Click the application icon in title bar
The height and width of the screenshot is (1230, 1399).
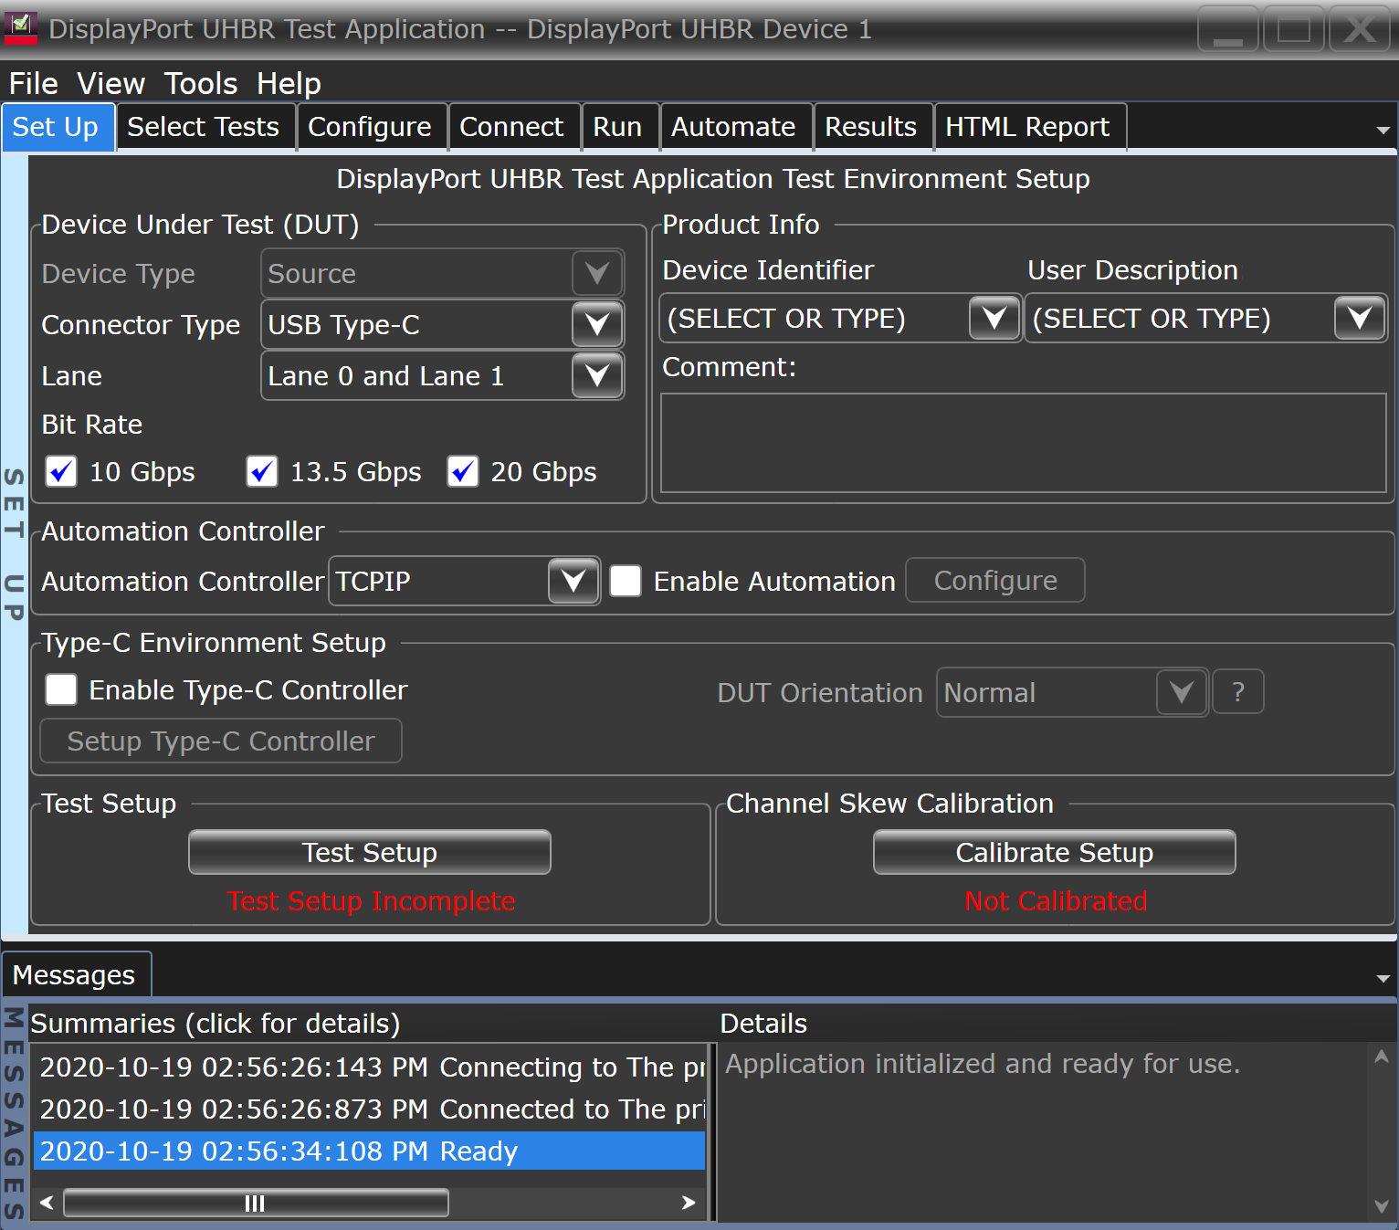pos(21,28)
